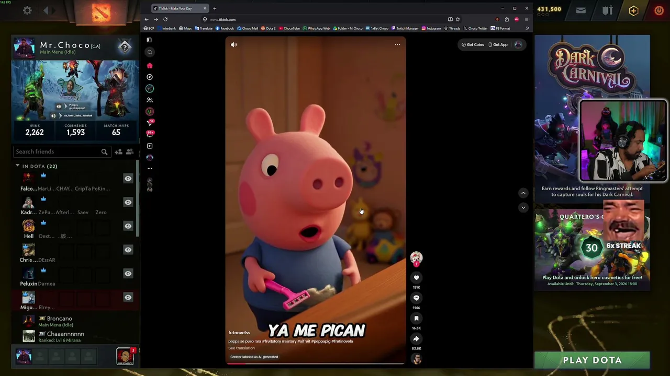Screen dimensions: 670x376
Task: Open TikTok search
Action: click(150, 52)
